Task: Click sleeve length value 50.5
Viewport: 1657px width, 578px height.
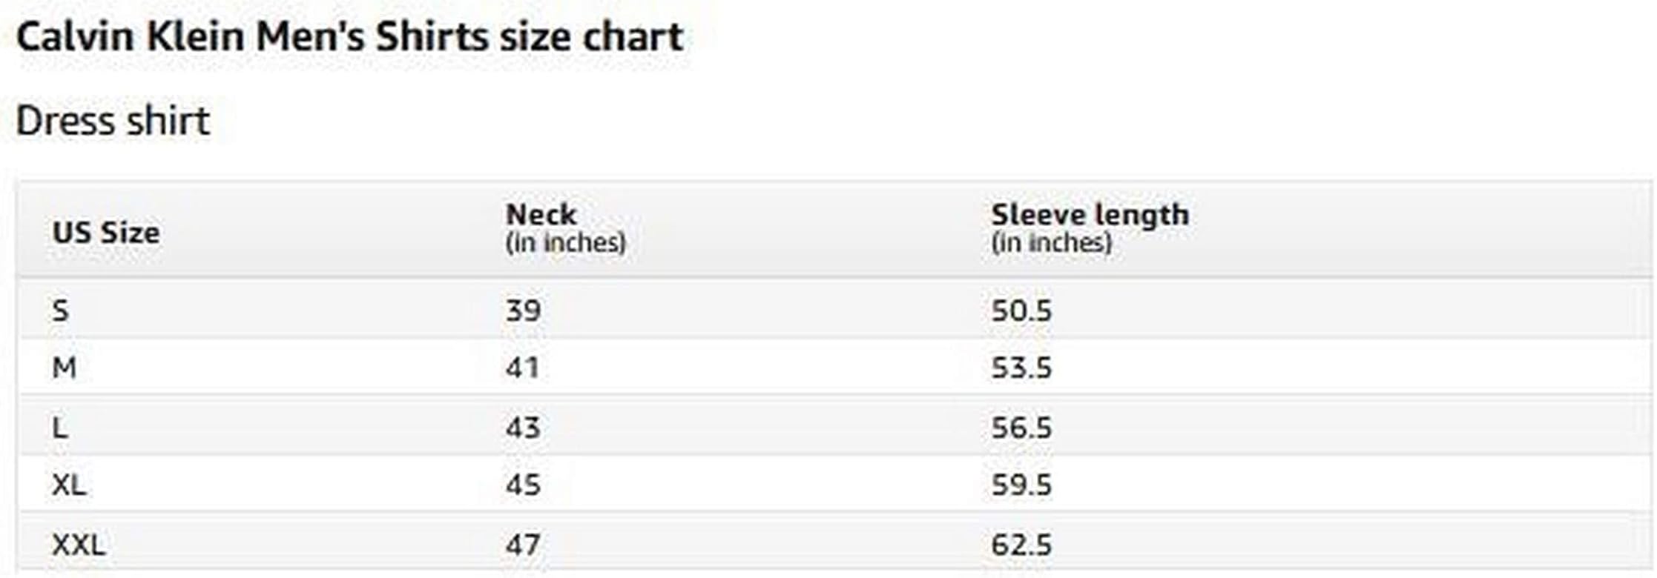Action: click(1021, 310)
